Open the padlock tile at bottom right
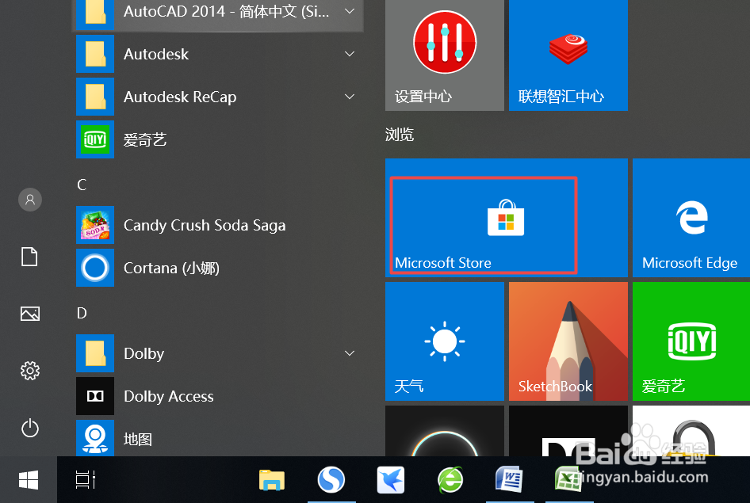The height and width of the screenshot is (503, 750). click(x=691, y=431)
